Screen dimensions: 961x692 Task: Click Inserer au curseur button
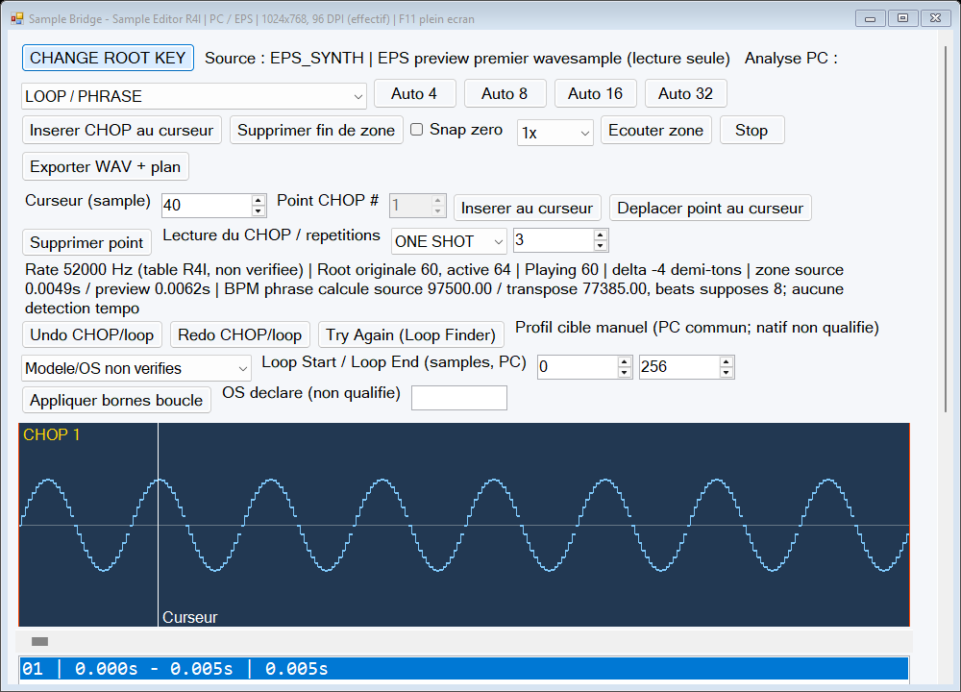pos(527,208)
